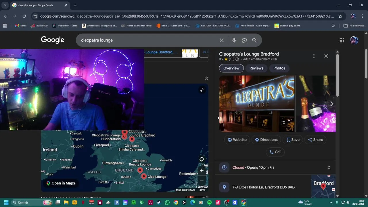The image size is (368, 207).
Task: Open a new browser tab
Action: tap(75, 5)
